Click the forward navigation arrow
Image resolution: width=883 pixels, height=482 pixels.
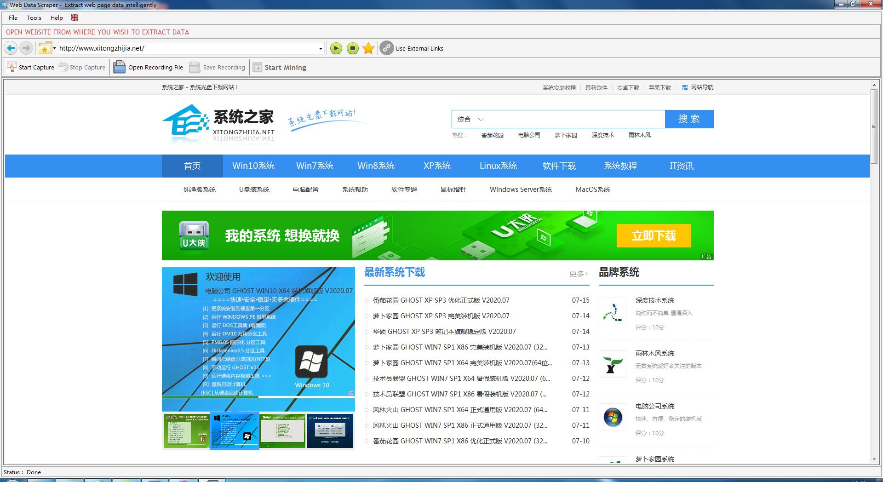click(x=26, y=48)
